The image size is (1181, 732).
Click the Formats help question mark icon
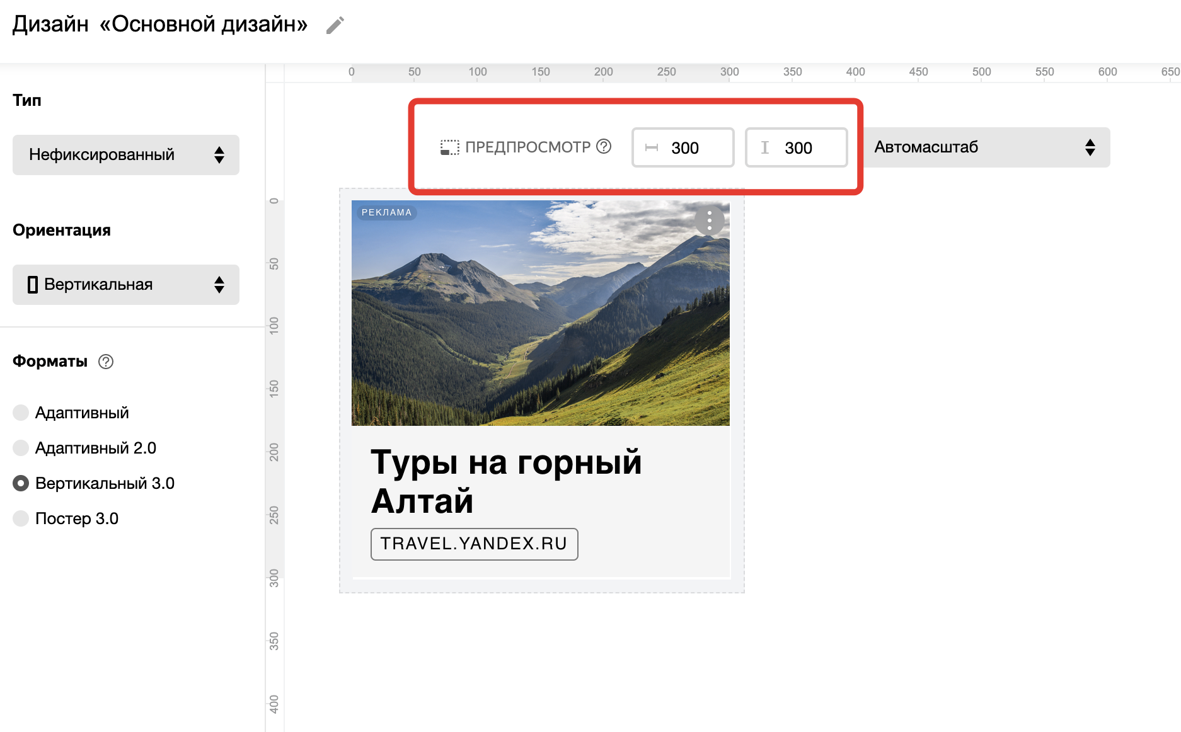(106, 362)
